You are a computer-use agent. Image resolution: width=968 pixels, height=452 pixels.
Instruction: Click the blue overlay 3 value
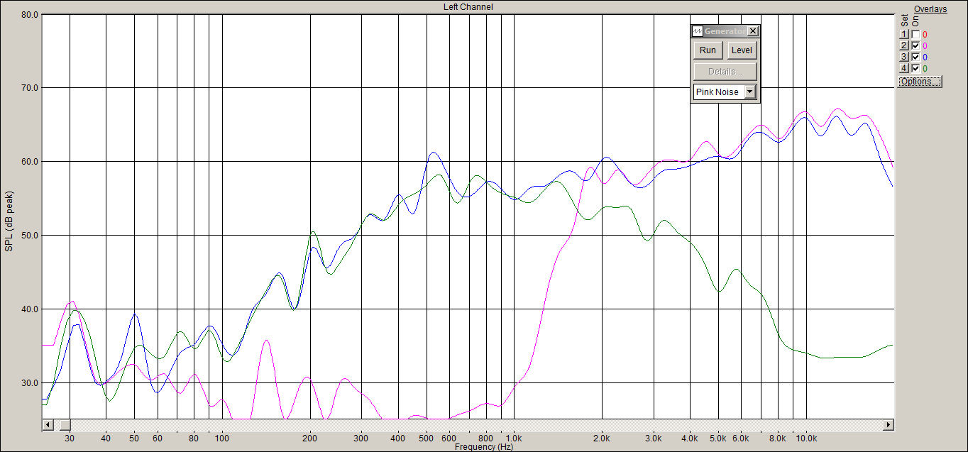pos(925,57)
